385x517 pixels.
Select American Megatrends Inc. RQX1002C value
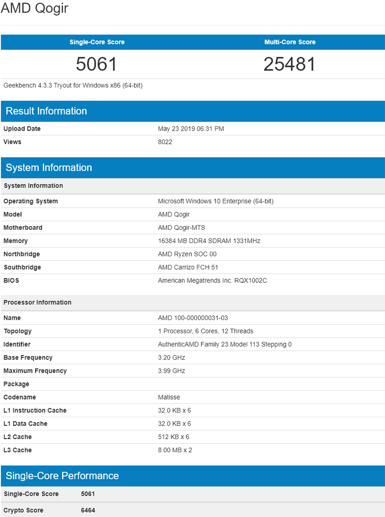click(x=212, y=280)
